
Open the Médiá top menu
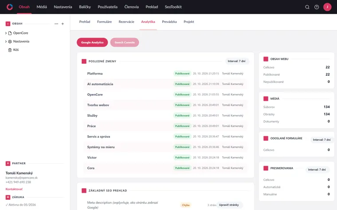[42, 7]
